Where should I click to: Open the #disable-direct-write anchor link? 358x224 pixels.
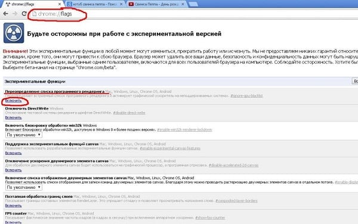coord(129,113)
